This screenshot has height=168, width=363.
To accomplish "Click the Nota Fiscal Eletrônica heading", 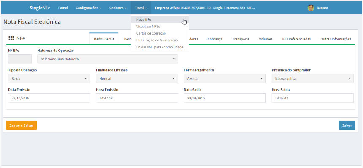I will (x=32, y=22).
